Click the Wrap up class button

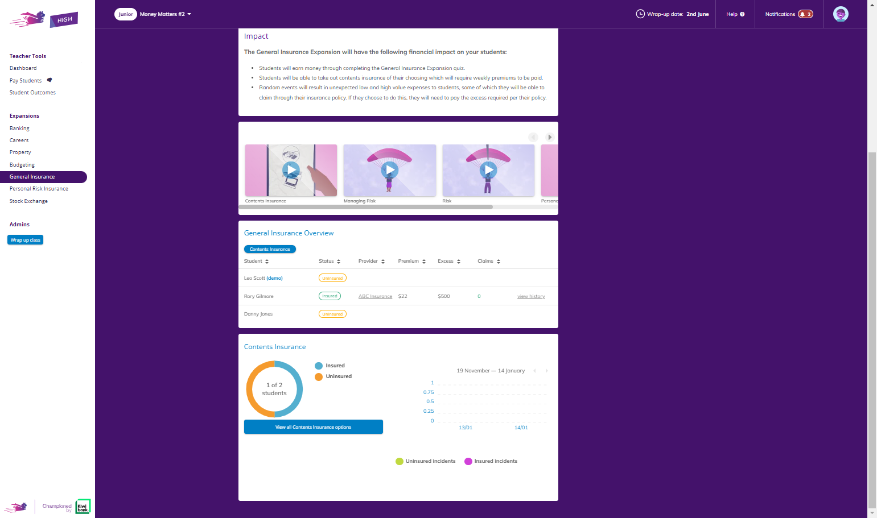[x=26, y=240]
